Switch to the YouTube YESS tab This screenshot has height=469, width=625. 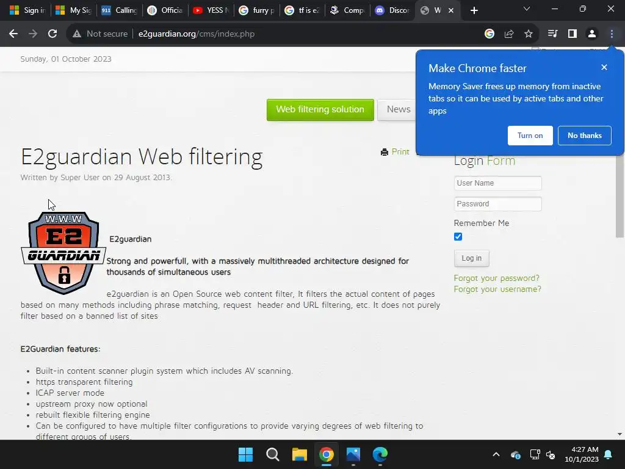point(211,10)
